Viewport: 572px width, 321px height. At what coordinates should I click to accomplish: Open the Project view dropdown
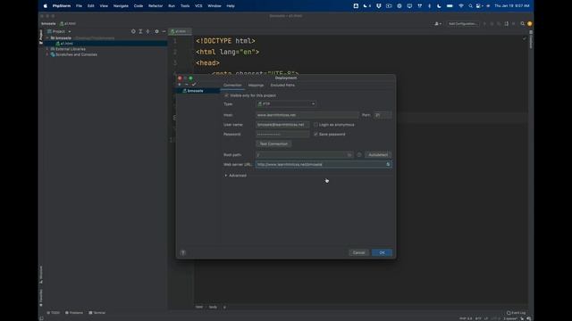[59, 32]
